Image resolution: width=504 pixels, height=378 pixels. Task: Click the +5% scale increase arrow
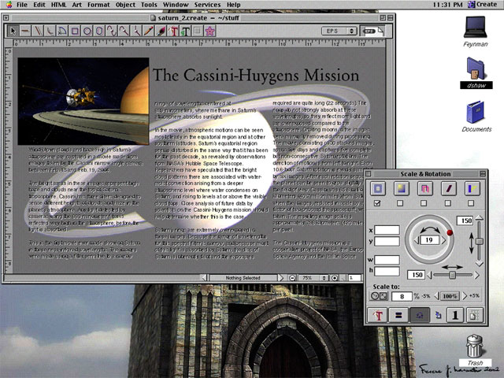pyautogui.click(x=464, y=296)
